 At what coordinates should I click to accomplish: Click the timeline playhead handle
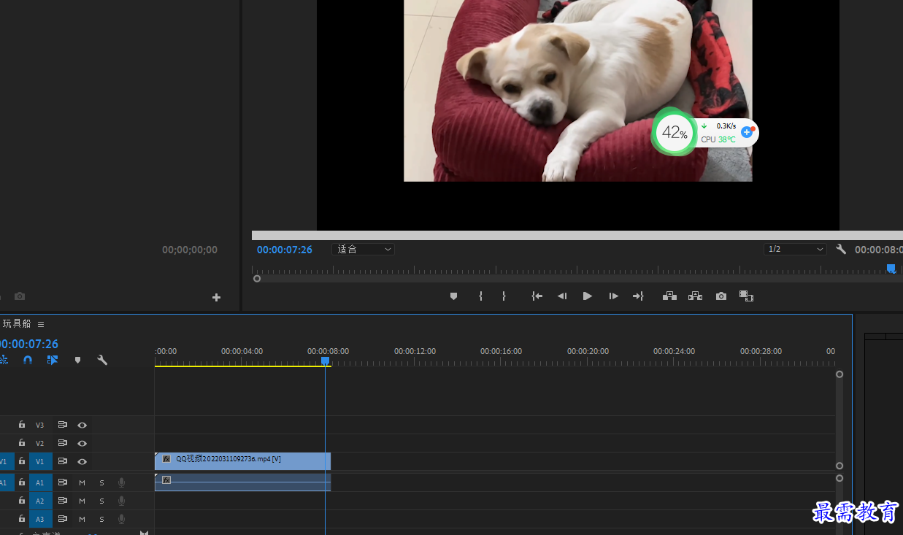click(x=326, y=361)
